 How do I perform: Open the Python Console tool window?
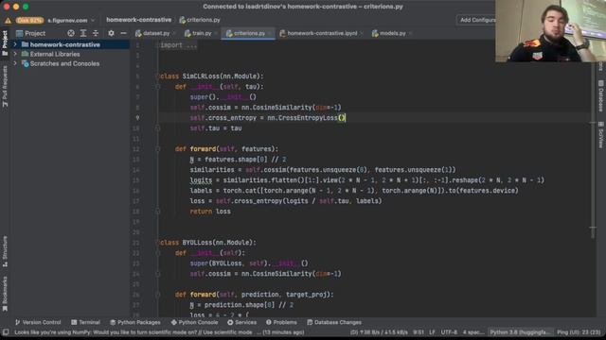pos(194,322)
